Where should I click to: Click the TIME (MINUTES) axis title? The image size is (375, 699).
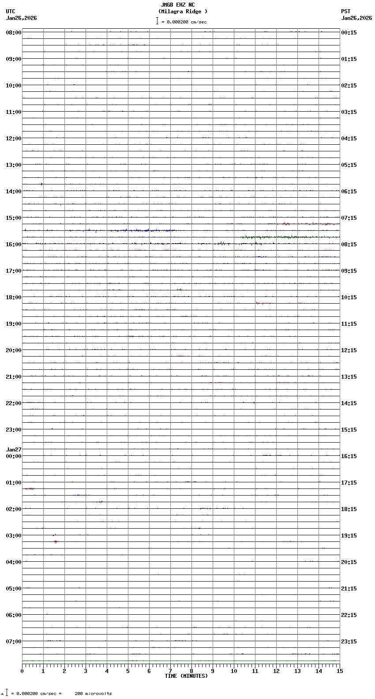pos(186,676)
